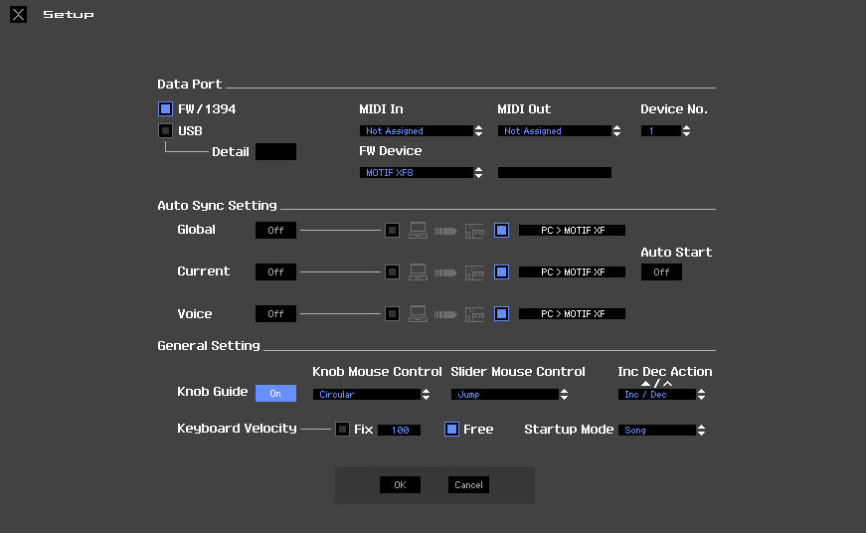
Task: Close the Setup window with X icon
Action: pos(18,15)
